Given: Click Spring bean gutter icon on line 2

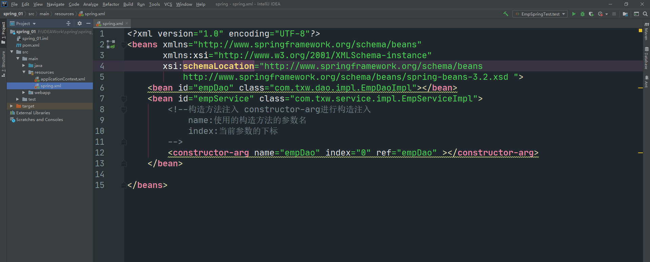Looking at the screenshot, I should [111, 44].
